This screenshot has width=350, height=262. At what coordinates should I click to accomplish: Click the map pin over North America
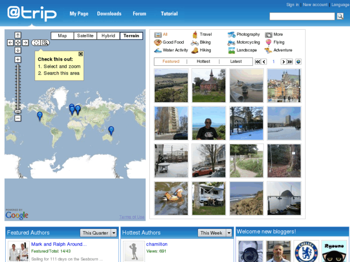(x=40, y=116)
